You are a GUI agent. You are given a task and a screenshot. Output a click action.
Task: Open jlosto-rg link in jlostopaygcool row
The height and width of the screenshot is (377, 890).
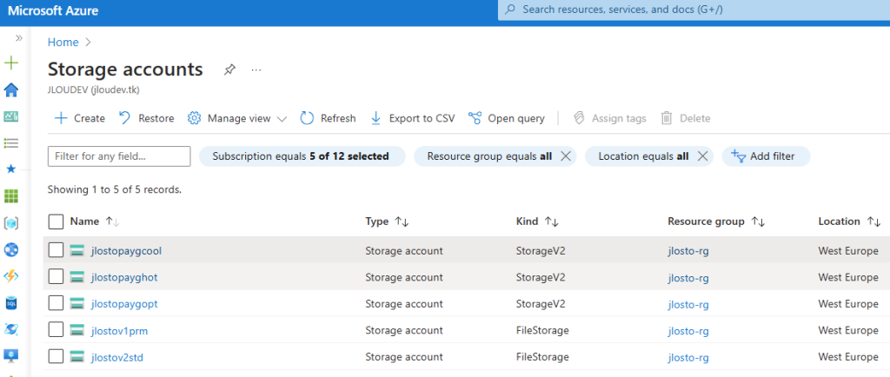688,250
